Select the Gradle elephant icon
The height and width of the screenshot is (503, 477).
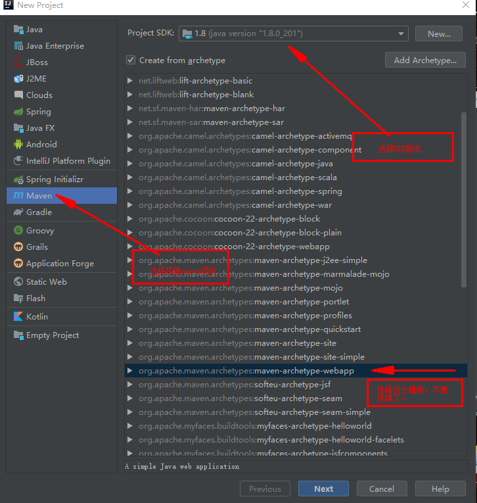pyautogui.click(x=18, y=212)
